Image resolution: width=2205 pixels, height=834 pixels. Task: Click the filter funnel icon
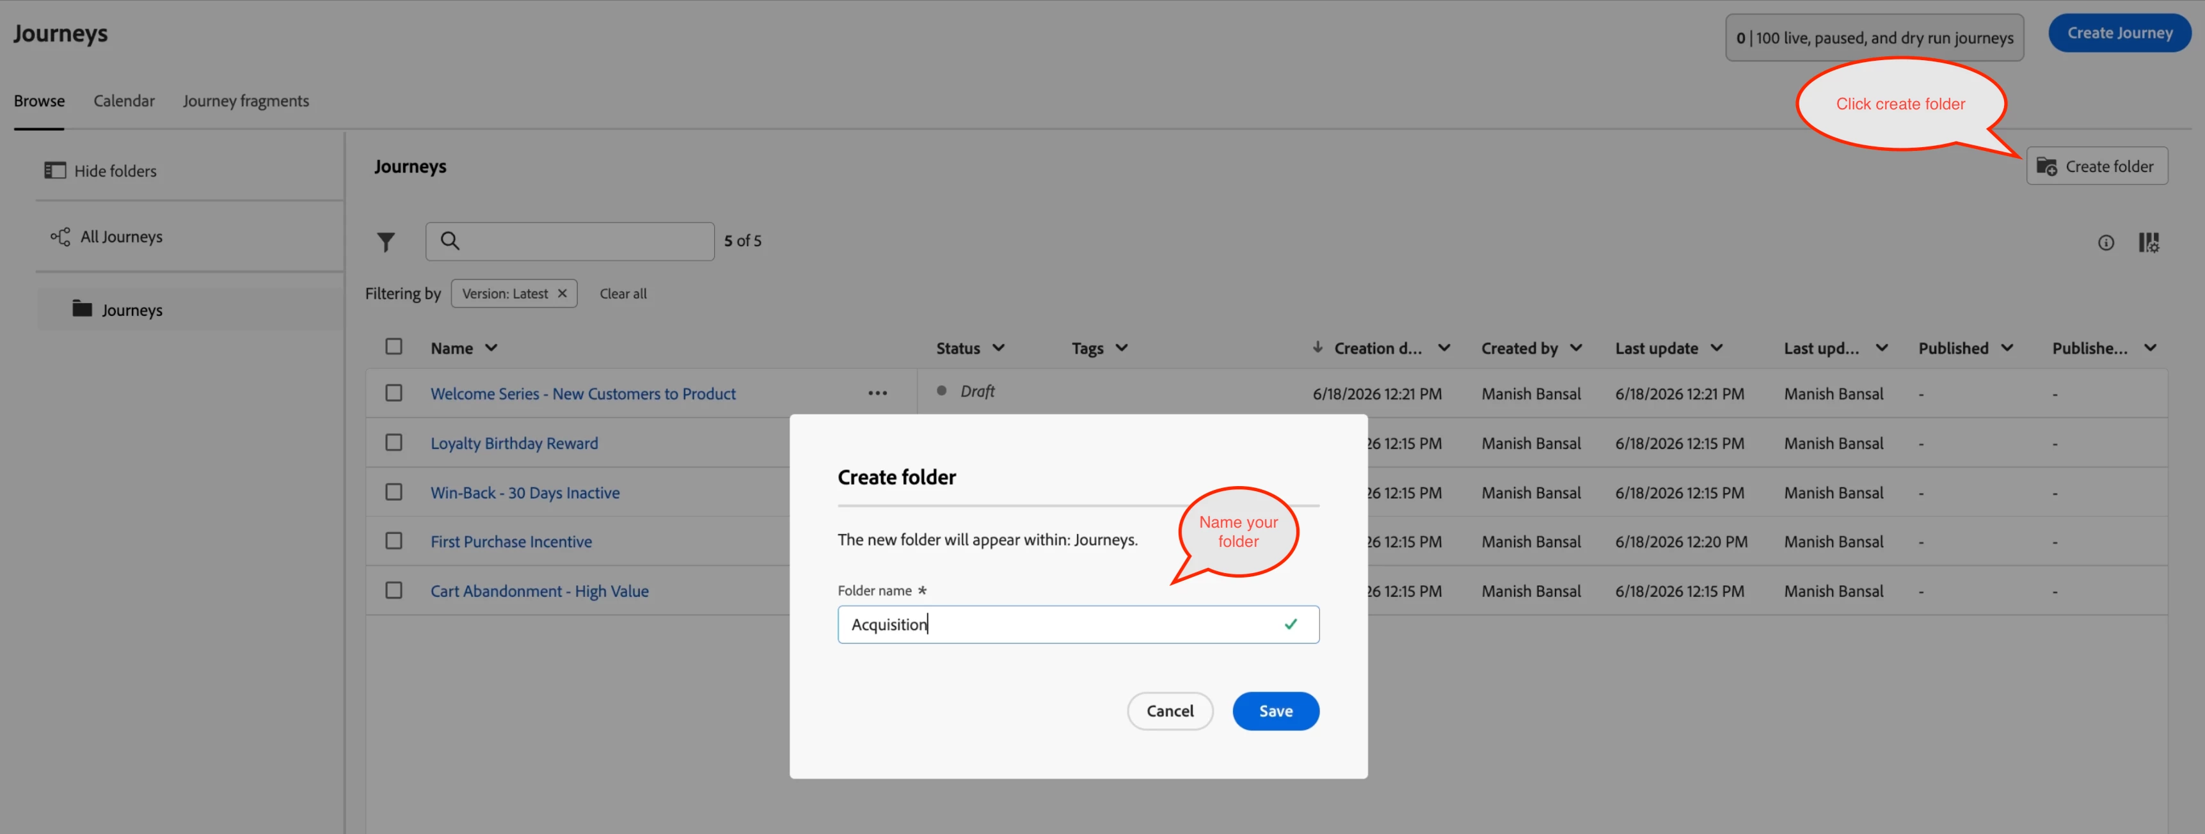tap(386, 243)
